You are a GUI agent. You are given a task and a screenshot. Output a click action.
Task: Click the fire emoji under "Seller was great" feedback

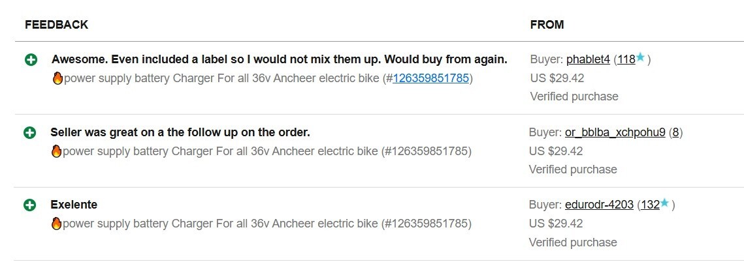point(56,152)
